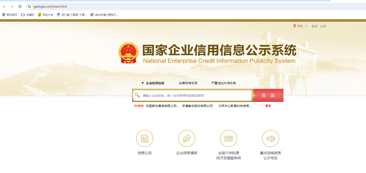Show 更多 hot search entries

coord(268,106)
